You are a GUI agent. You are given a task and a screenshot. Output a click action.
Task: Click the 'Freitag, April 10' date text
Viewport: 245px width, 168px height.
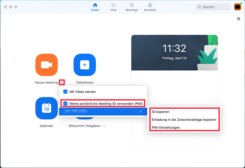pyautogui.click(x=174, y=58)
